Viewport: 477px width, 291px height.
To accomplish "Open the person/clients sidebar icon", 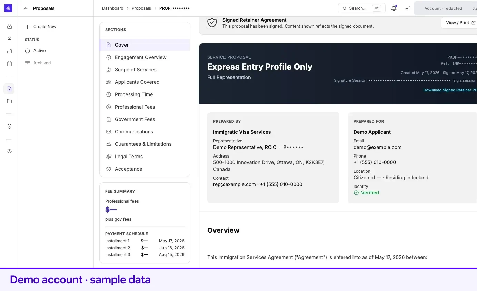I will 9,39.
